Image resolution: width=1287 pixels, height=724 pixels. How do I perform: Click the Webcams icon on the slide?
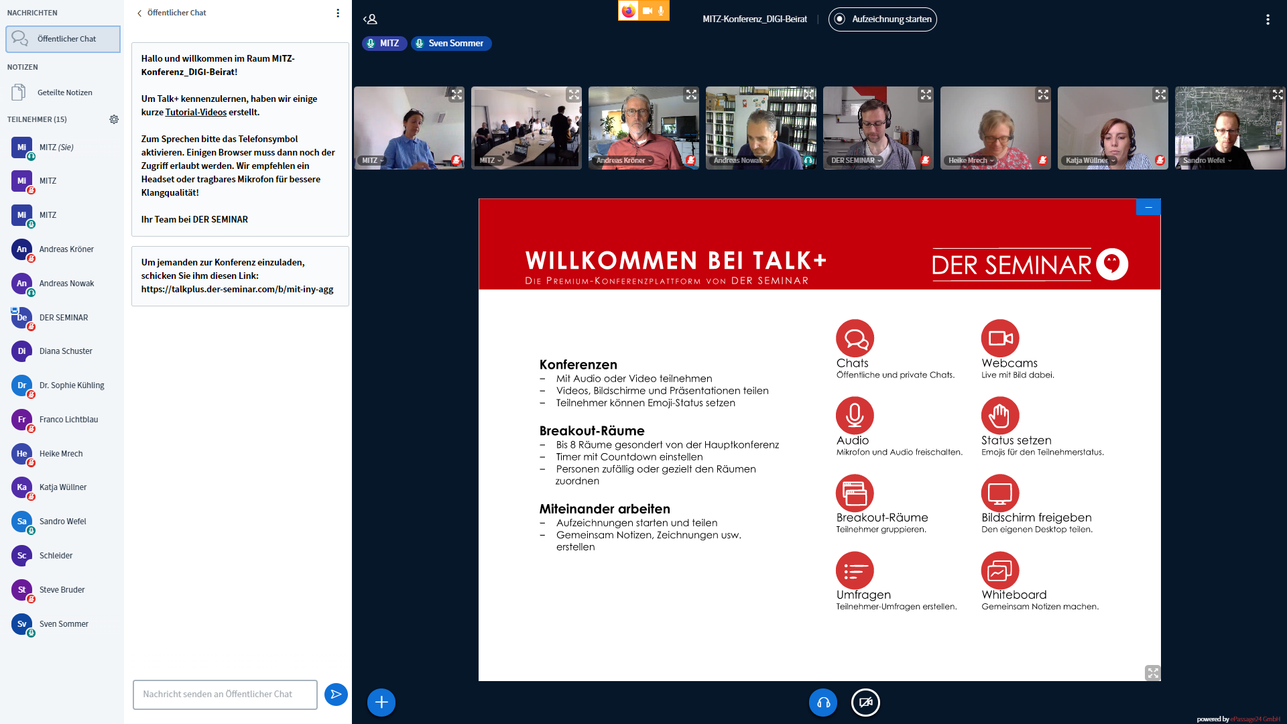pos(1000,339)
